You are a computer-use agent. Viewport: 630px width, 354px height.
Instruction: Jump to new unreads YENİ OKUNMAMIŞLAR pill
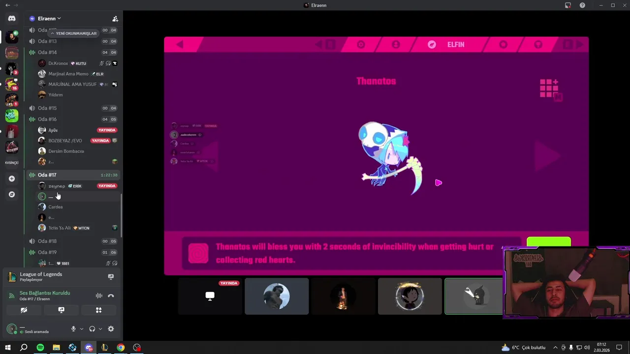coord(73,33)
